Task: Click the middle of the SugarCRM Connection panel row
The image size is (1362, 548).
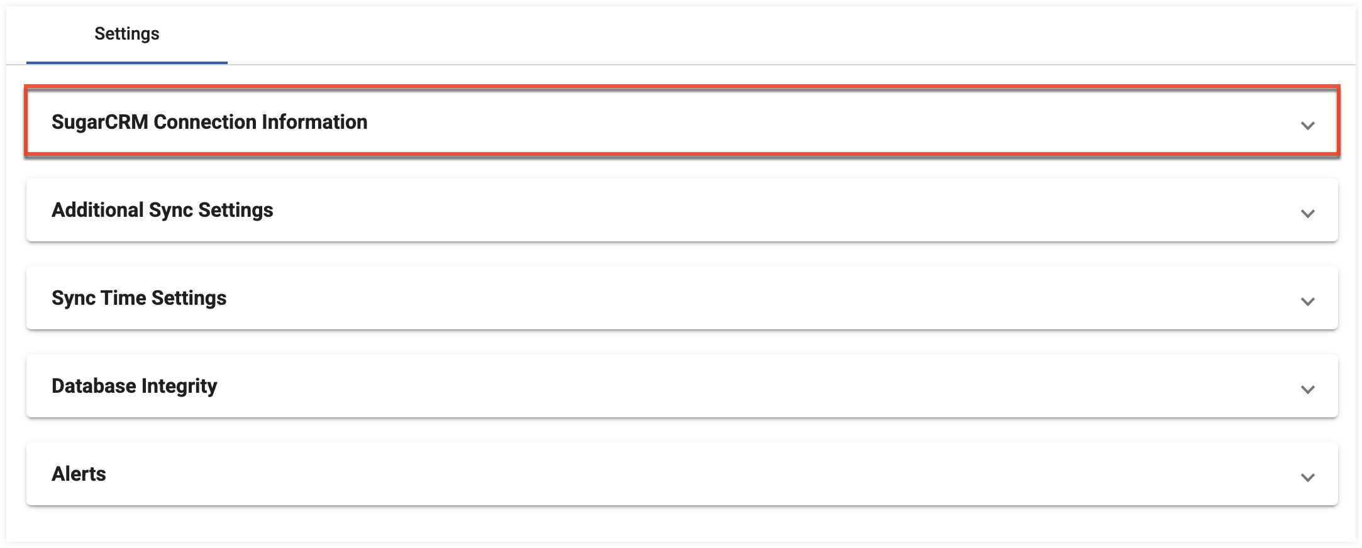Action: 682,122
